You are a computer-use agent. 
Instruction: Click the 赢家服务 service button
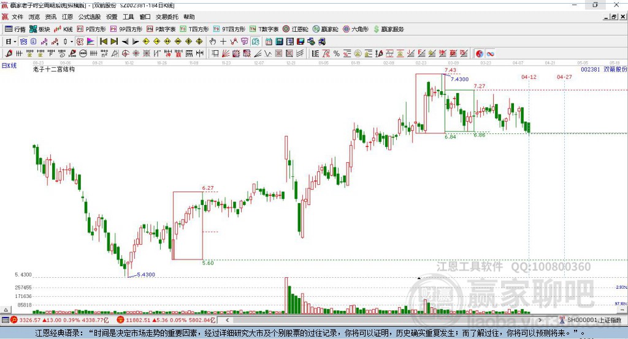(x=388, y=29)
